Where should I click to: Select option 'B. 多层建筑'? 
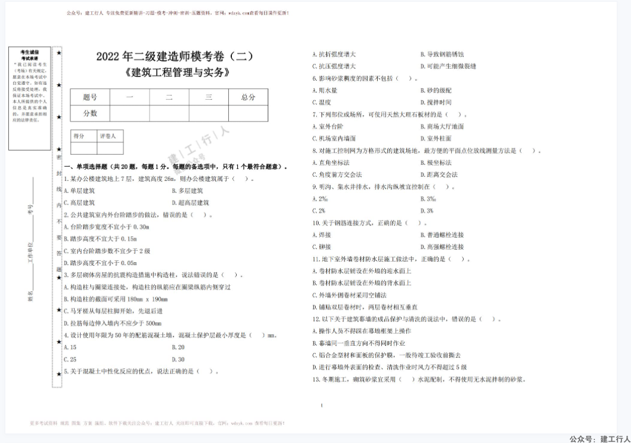pyautogui.click(x=187, y=191)
